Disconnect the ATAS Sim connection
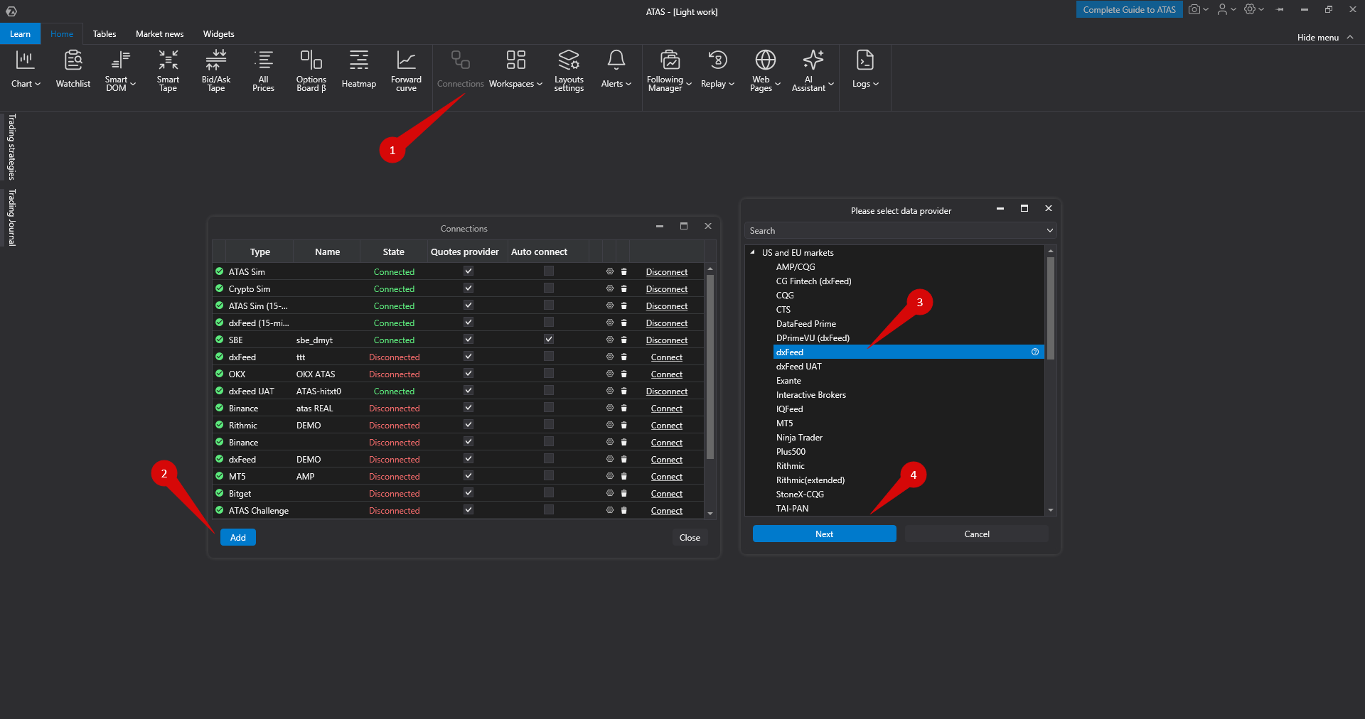This screenshot has height=719, width=1365. 666,272
